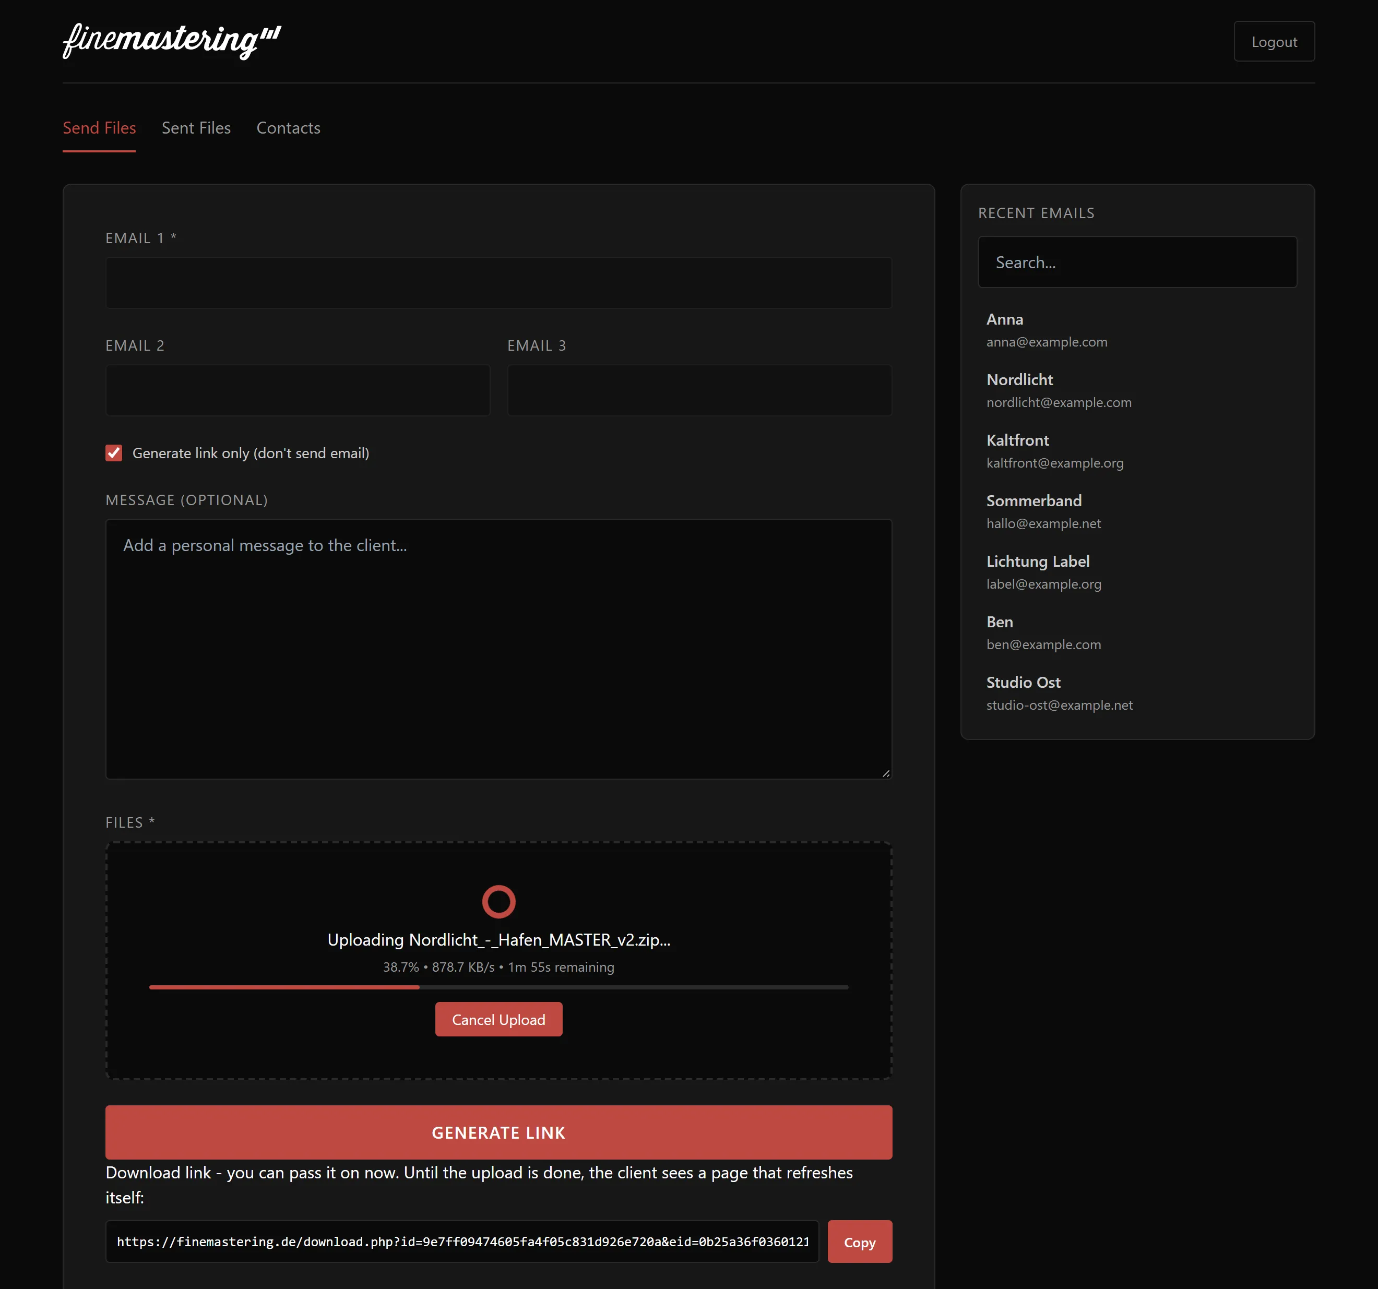Image resolution: width=1378 pixels, height=1289 pixels.
Task: Open the Sent Files tab
Action: 196,128
